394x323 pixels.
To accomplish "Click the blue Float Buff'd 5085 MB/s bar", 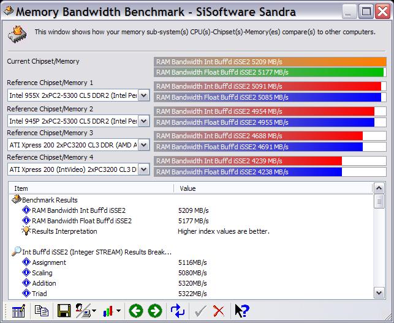I will [270, 97].
